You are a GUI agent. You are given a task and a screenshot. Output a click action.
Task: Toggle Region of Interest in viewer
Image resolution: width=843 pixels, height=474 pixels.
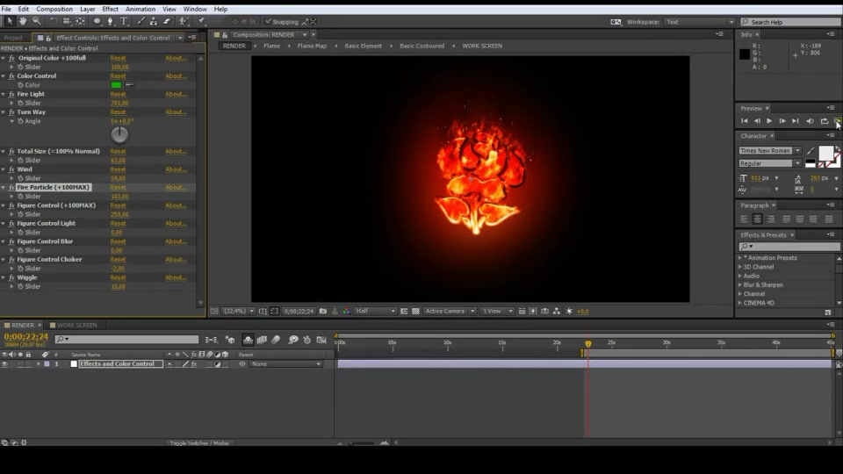[404, 311]
